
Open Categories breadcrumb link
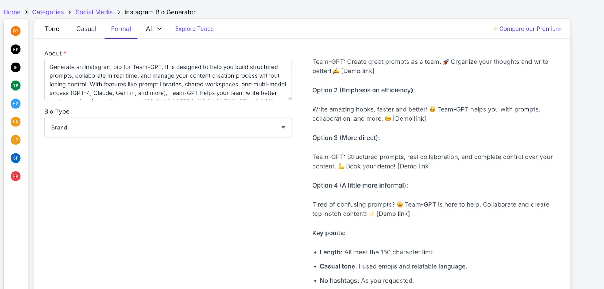pyautogui.click(x=48, y=12)
